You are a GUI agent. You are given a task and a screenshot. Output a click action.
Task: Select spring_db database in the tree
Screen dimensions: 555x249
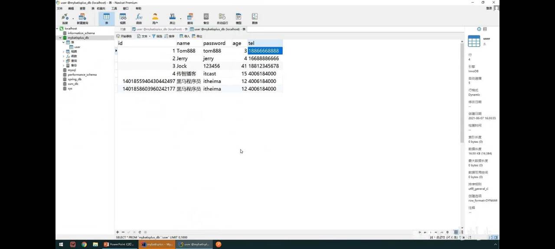click(x=72, y=79)
